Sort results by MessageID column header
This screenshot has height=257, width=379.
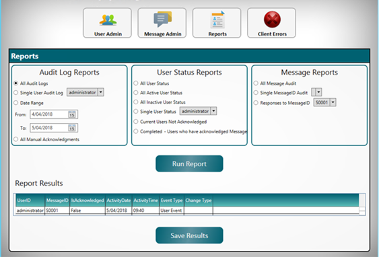click(x=57, y=200)
